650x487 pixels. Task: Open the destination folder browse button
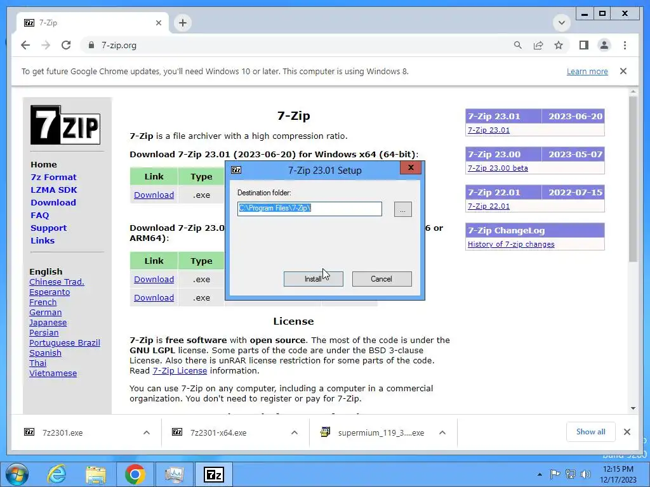coord(402,209)
